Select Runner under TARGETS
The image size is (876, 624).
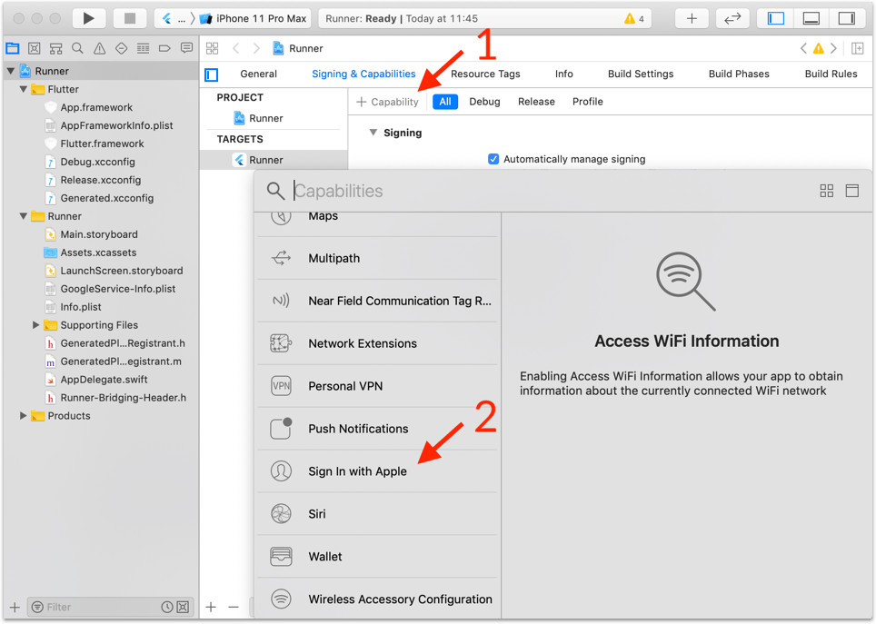tap(274, 160)
